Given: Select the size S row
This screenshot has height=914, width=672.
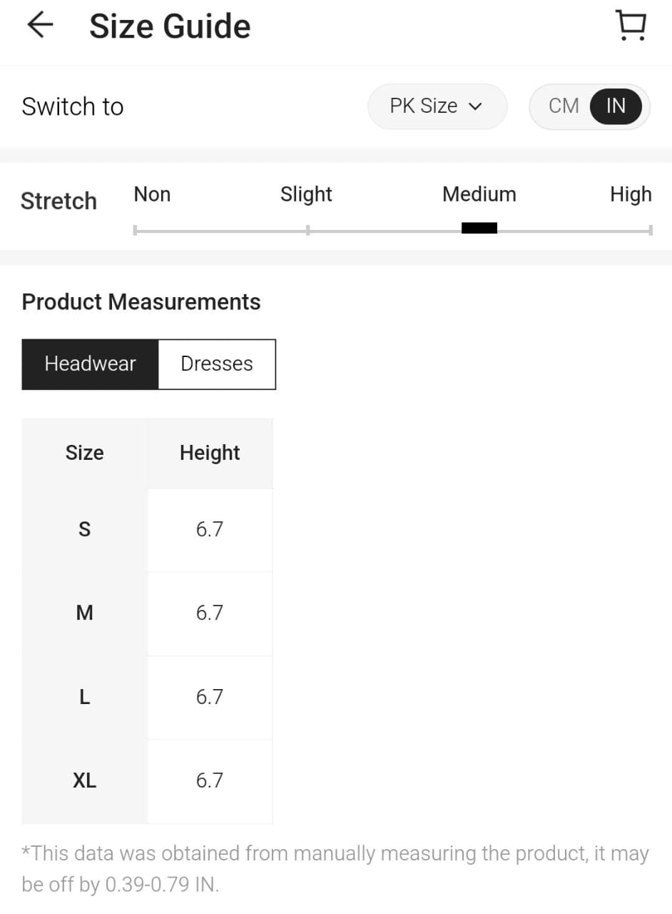Looking at the screenshot, I should [147, 530].
